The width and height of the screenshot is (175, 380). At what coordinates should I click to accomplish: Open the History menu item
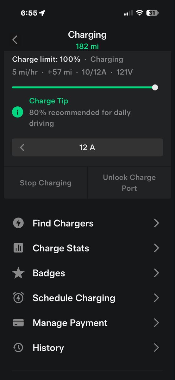point(87,348)
